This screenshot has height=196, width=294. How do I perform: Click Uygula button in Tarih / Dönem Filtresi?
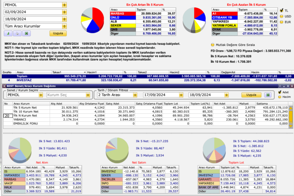(251, 95)
